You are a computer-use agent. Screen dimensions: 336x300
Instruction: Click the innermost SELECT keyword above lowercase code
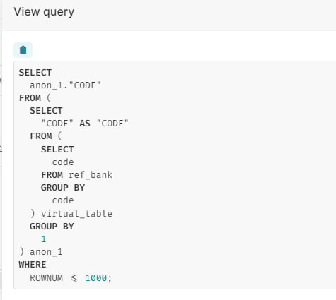click(57, 150)
